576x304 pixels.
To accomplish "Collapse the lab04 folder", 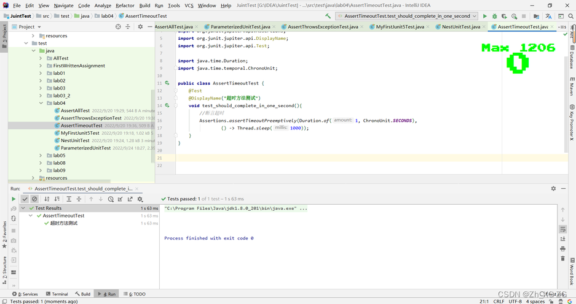I will [41, 103].
